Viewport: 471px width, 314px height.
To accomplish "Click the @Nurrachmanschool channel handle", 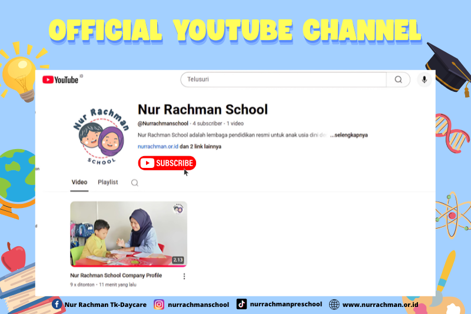I will [x=162, y=124].
